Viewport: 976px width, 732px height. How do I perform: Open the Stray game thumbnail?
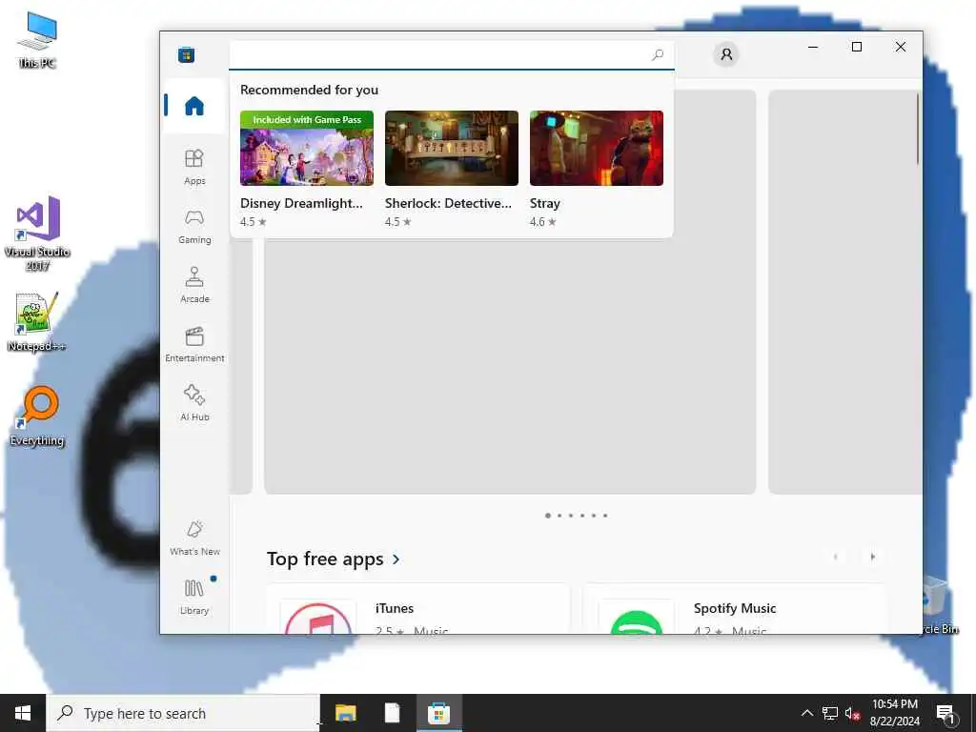[597, 148]
